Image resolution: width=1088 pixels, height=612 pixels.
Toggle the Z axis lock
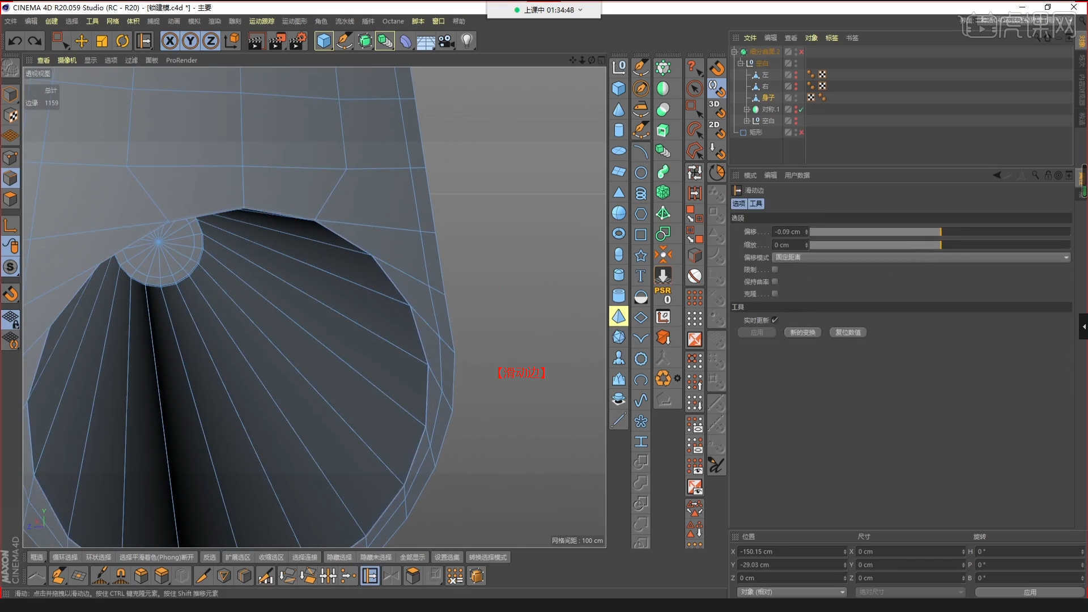coord(211,41)
